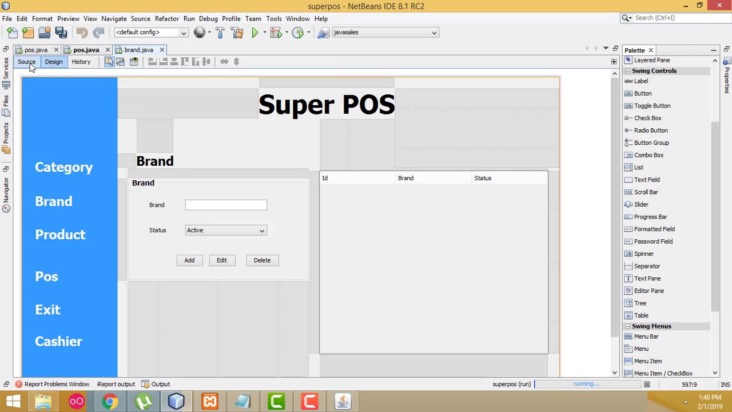This screenshot has width=732, height=412.
Task: Click the Add button in the form
Action: [x=189, y=260]
